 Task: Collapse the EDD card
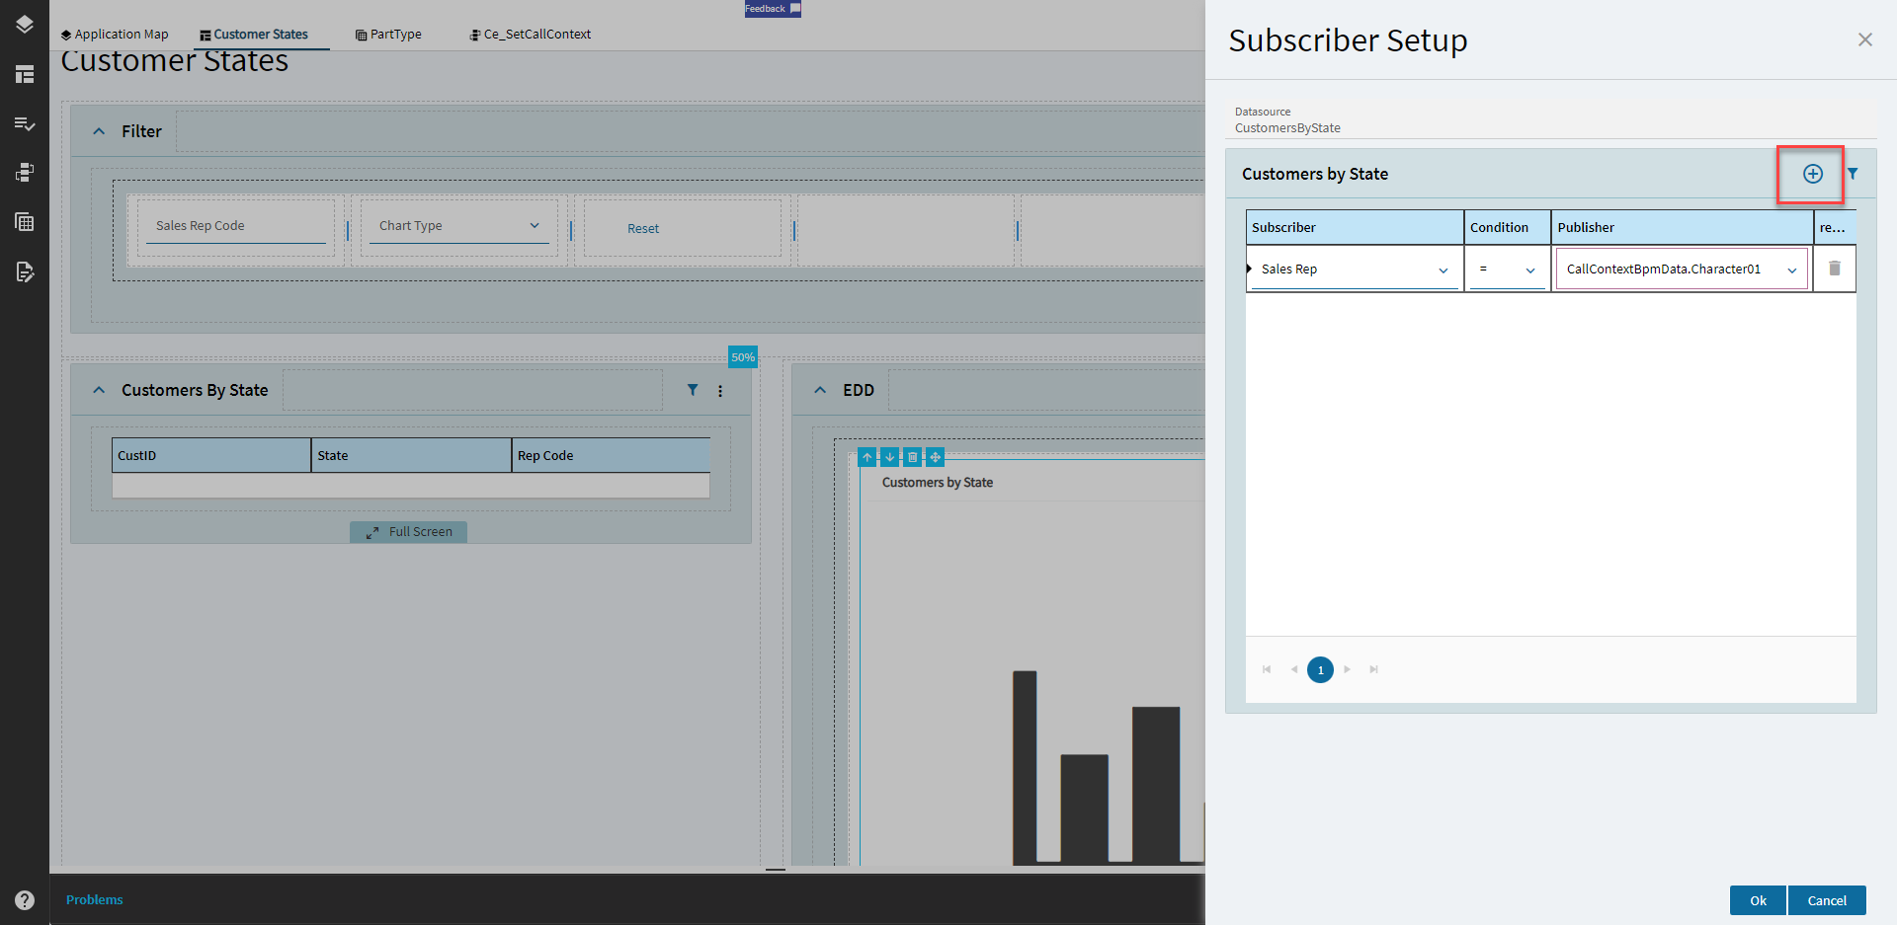coord(820,390)
